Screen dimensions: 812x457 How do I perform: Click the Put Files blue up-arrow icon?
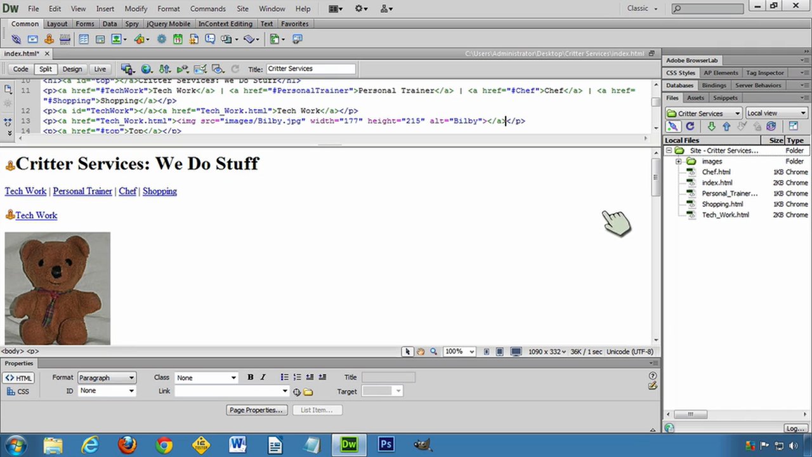tap(726, 126)
